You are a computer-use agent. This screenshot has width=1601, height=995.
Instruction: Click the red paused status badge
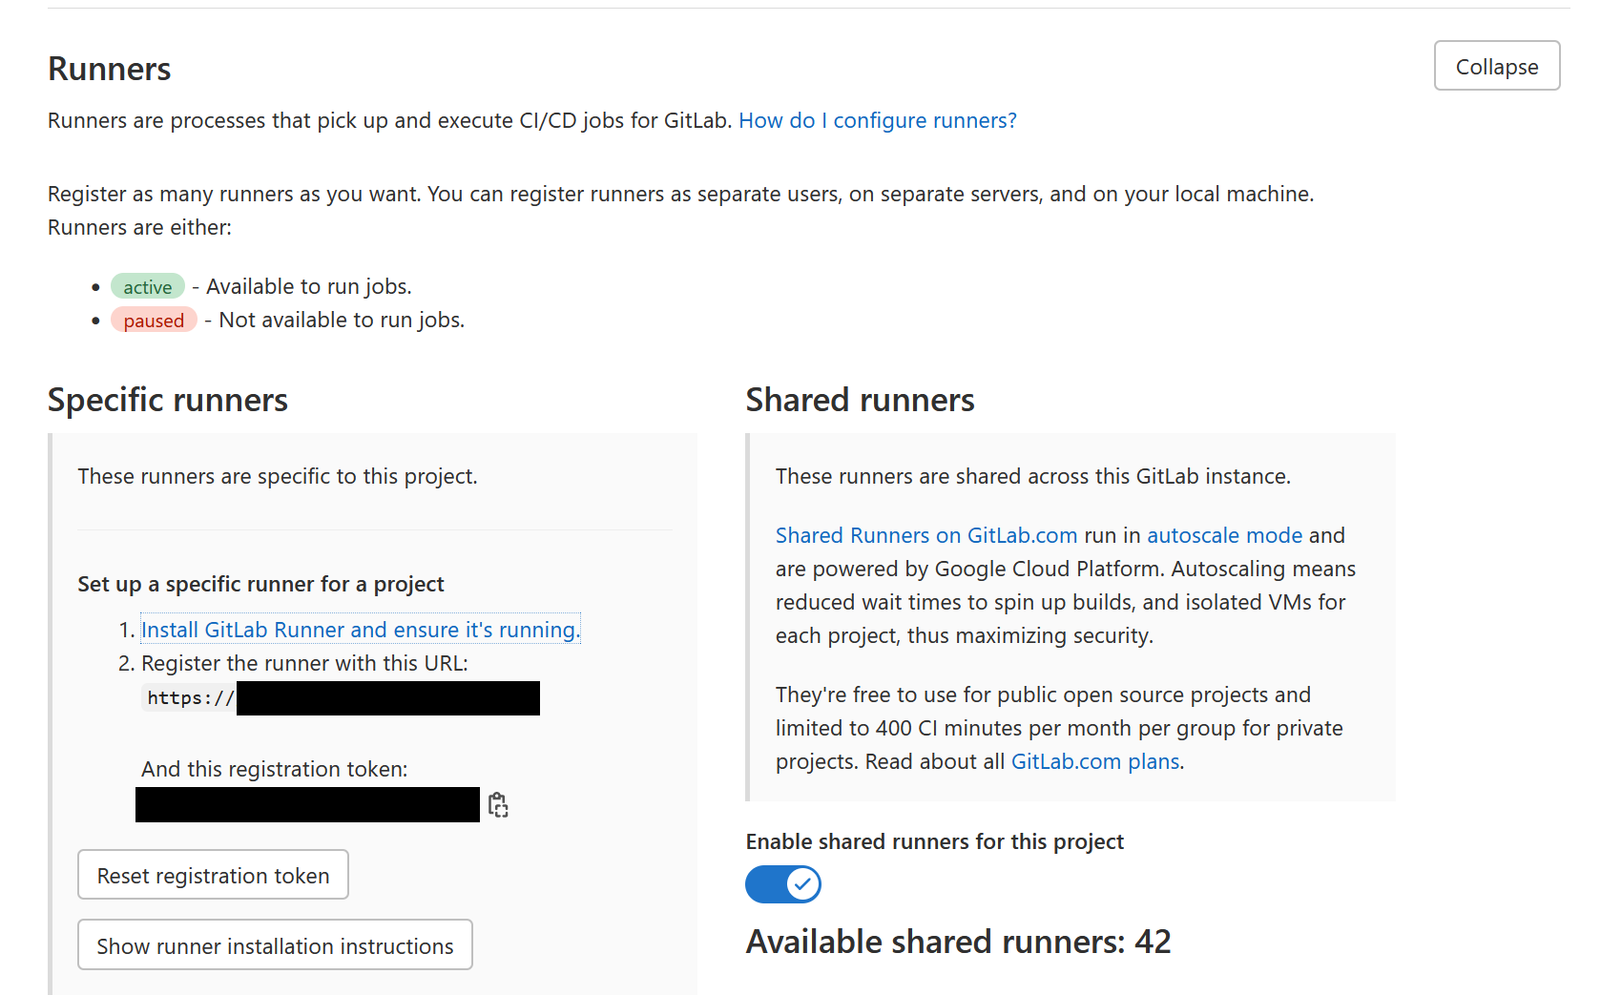tap(154, 321)
